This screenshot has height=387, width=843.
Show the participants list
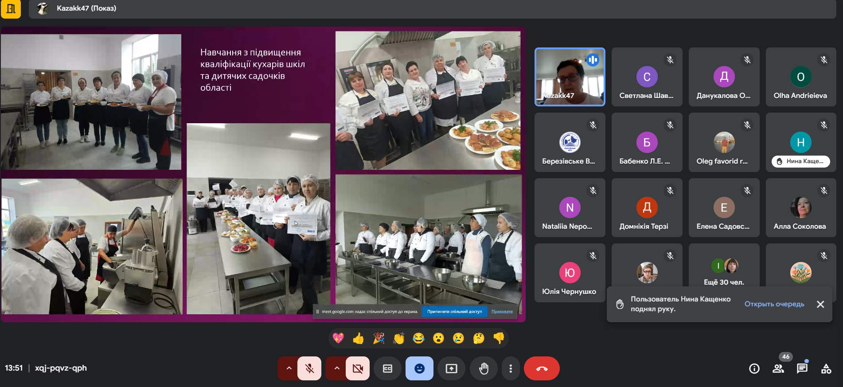pos(778,368)
